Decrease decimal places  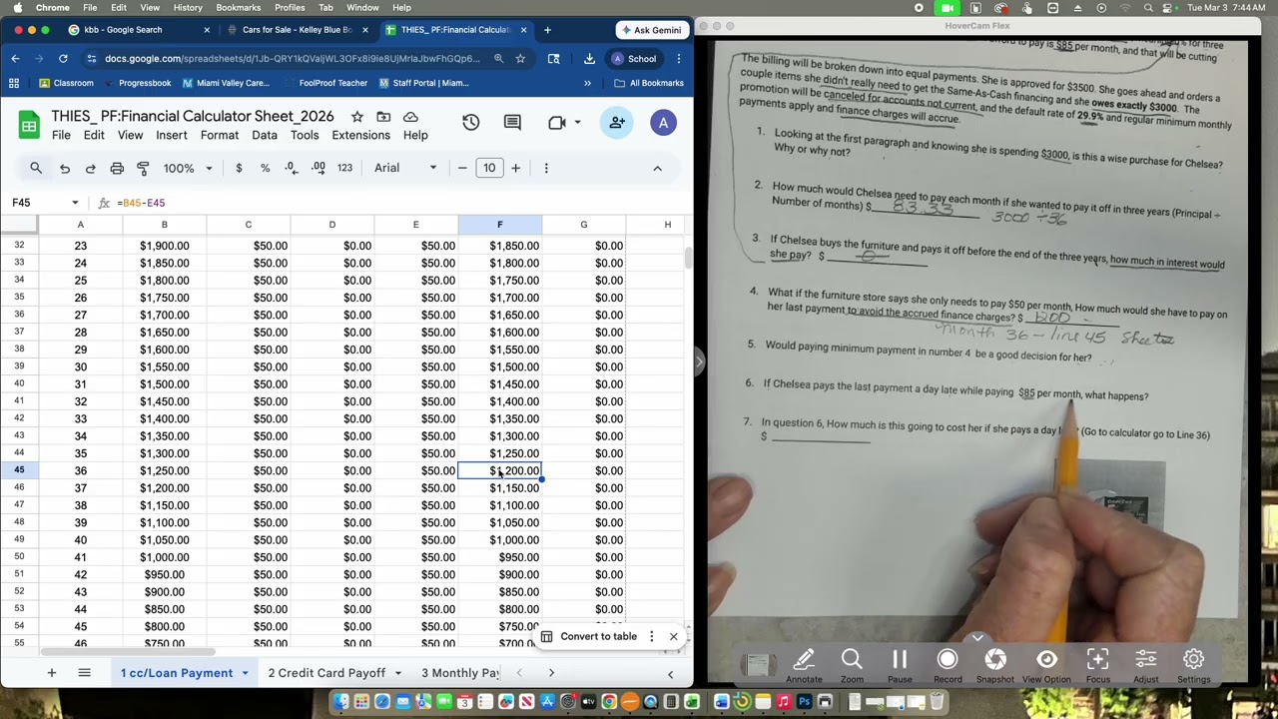[x=291, y=168]
